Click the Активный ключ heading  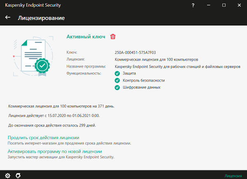[86, 37]
